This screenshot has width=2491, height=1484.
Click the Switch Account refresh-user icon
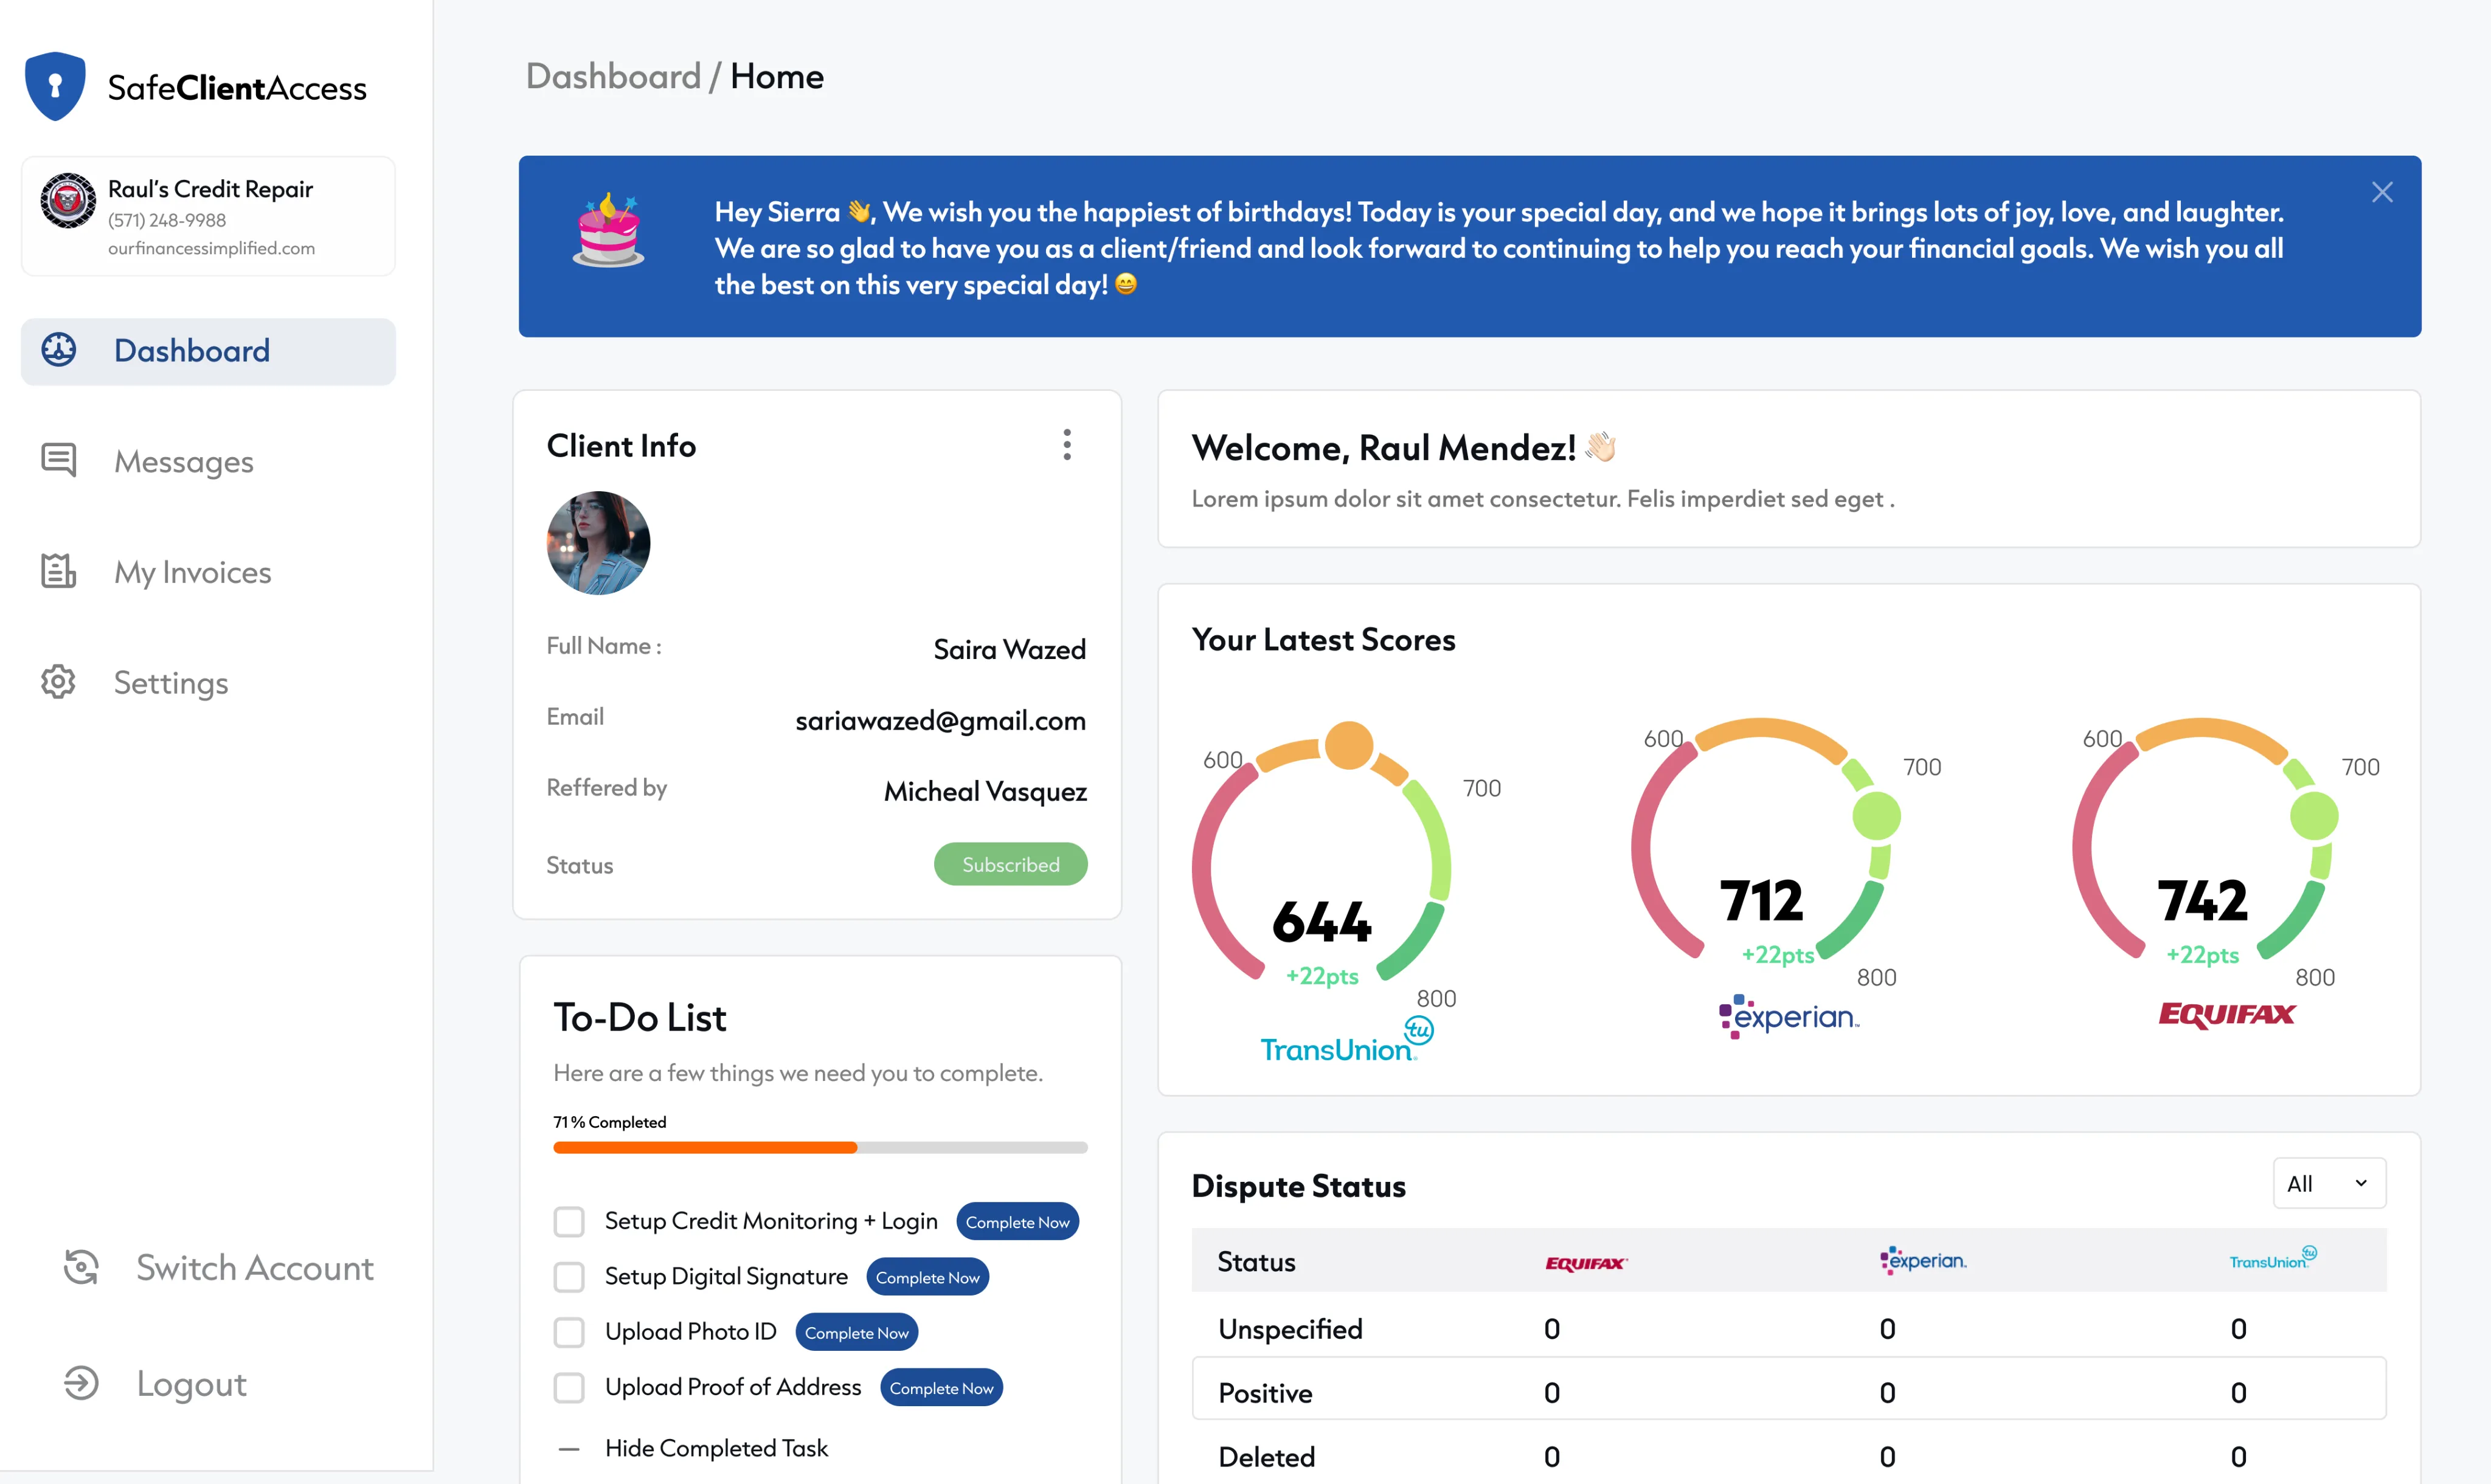[81, 1267]
